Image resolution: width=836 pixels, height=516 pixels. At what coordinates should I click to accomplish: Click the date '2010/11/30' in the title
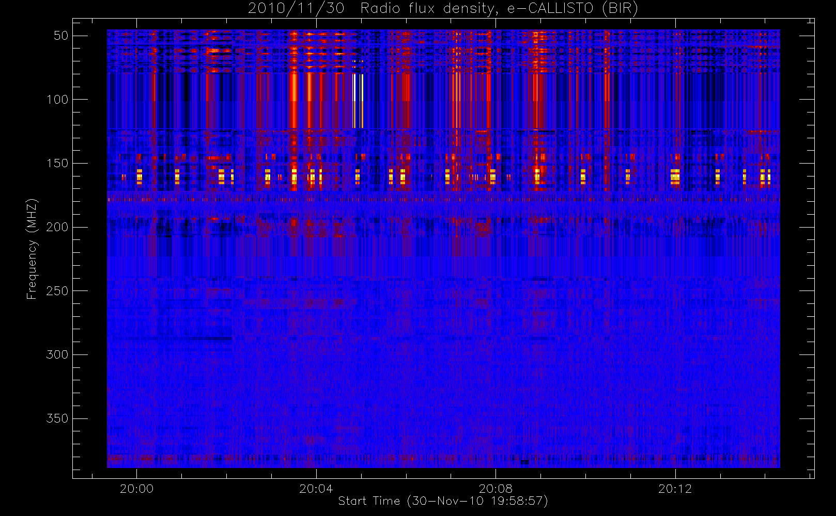(x=296, y=9)
